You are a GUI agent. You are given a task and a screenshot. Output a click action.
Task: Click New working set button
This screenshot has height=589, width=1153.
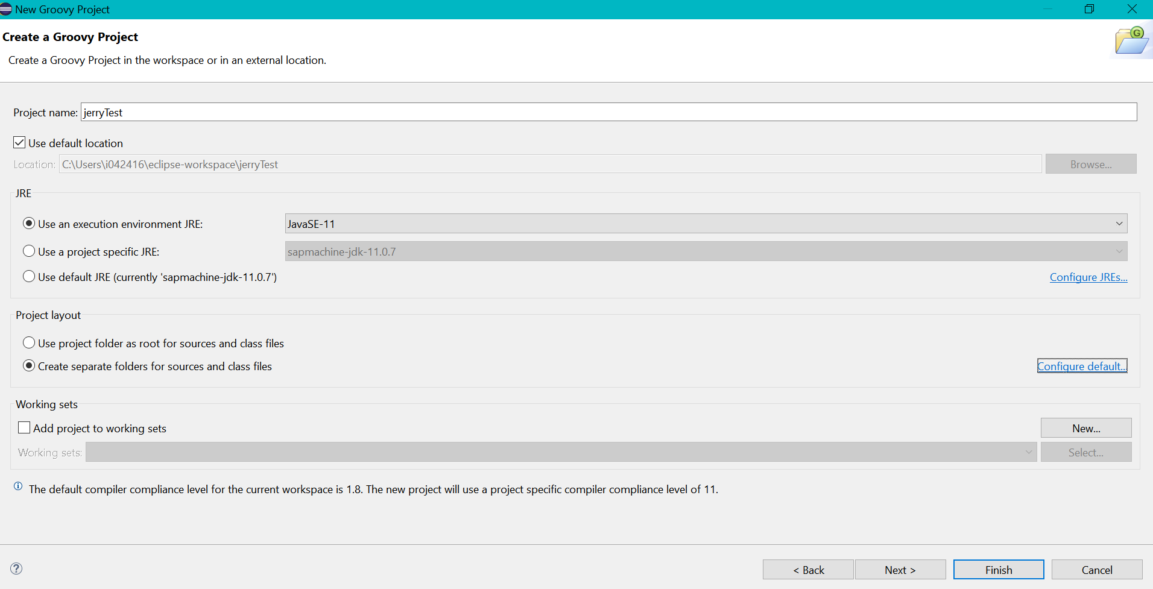pyautogui.click(x=1085, y=428)
